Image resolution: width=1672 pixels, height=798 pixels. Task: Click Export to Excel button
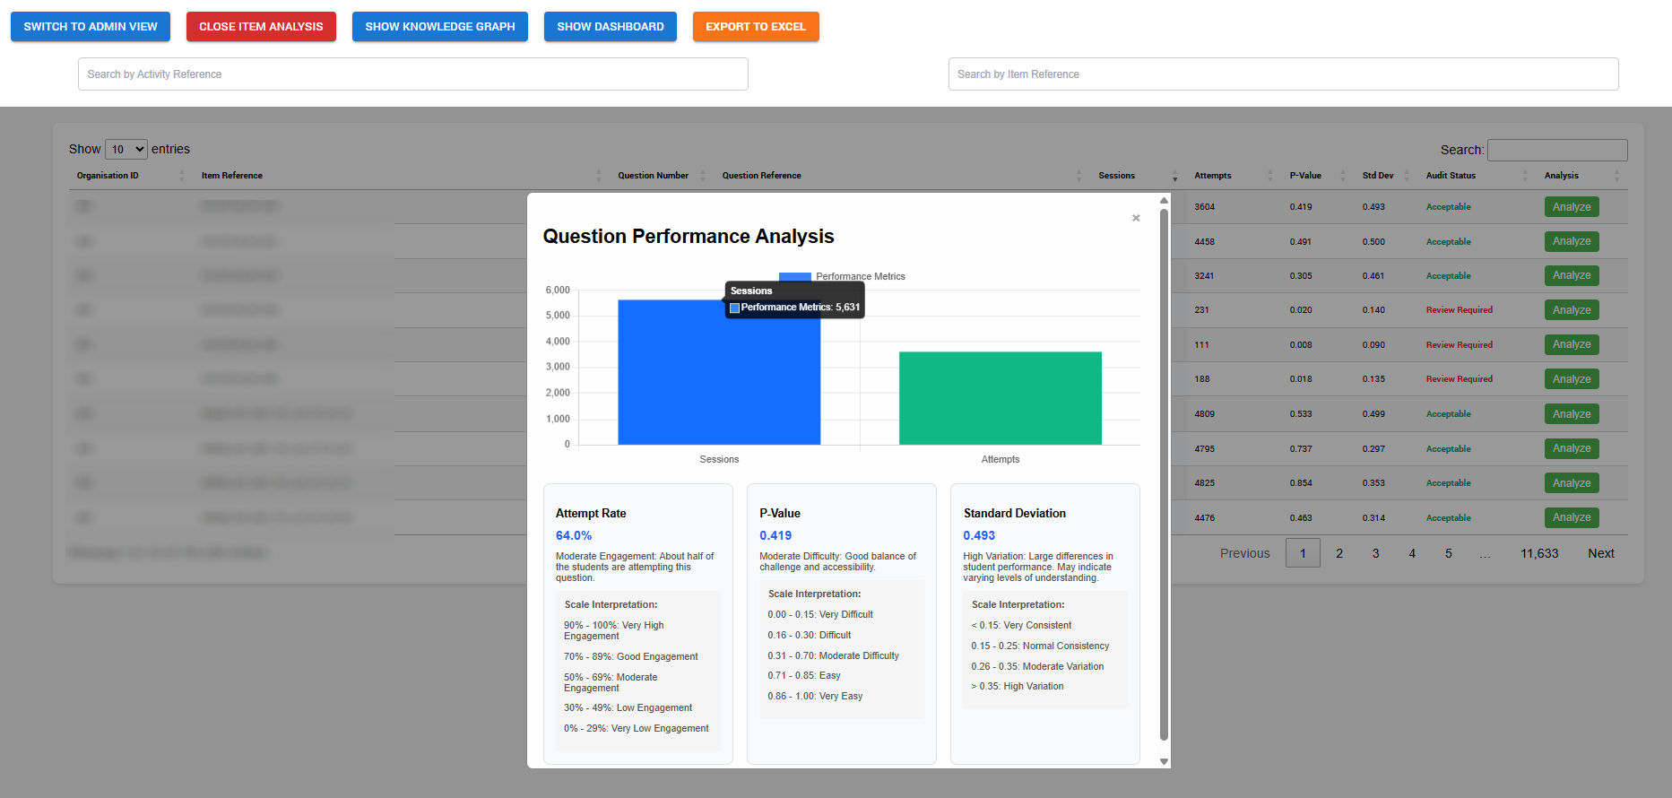(x=755, y=27)
